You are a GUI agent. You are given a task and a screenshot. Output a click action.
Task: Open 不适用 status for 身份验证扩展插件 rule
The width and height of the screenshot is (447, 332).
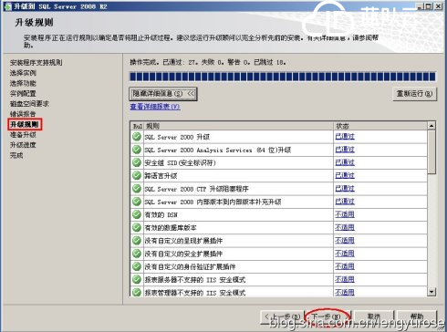pos(345,266)
